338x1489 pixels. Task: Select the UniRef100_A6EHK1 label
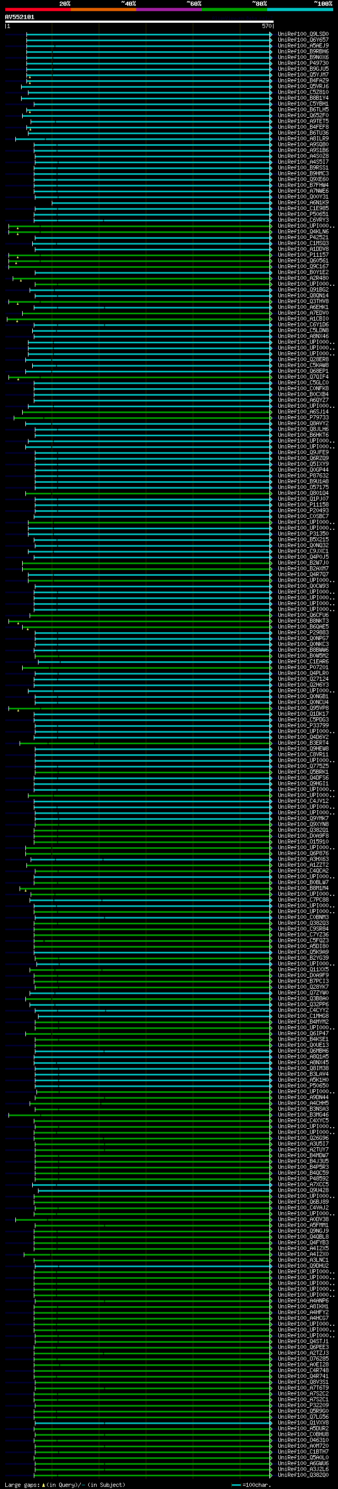click(303, 307)
